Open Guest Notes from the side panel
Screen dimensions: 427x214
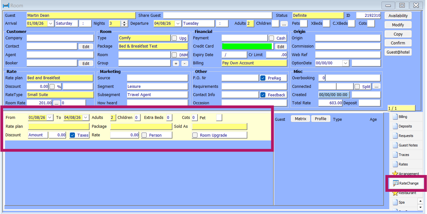pyautogui.click(x=406, y=145)
